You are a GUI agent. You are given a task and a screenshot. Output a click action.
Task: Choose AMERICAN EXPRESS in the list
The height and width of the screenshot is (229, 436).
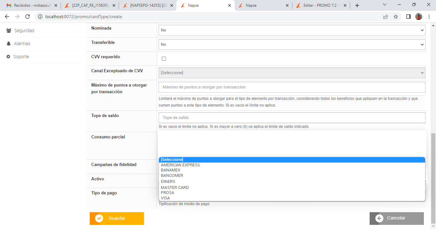pos(180,165)
